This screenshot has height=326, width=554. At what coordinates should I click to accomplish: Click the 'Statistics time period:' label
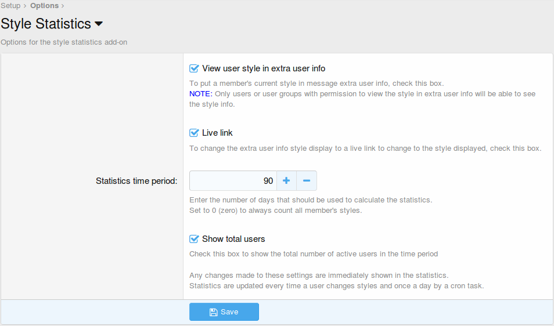136,181
